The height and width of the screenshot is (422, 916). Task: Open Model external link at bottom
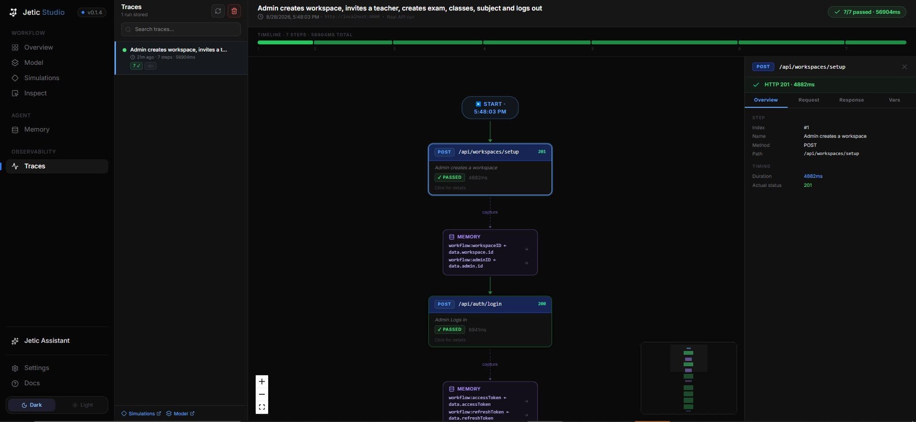click(180, 413)
